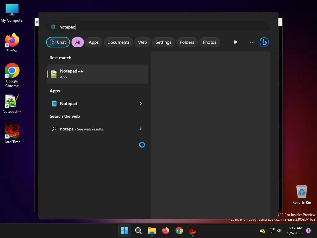Select the Settings filter tab

pos(163,42)
